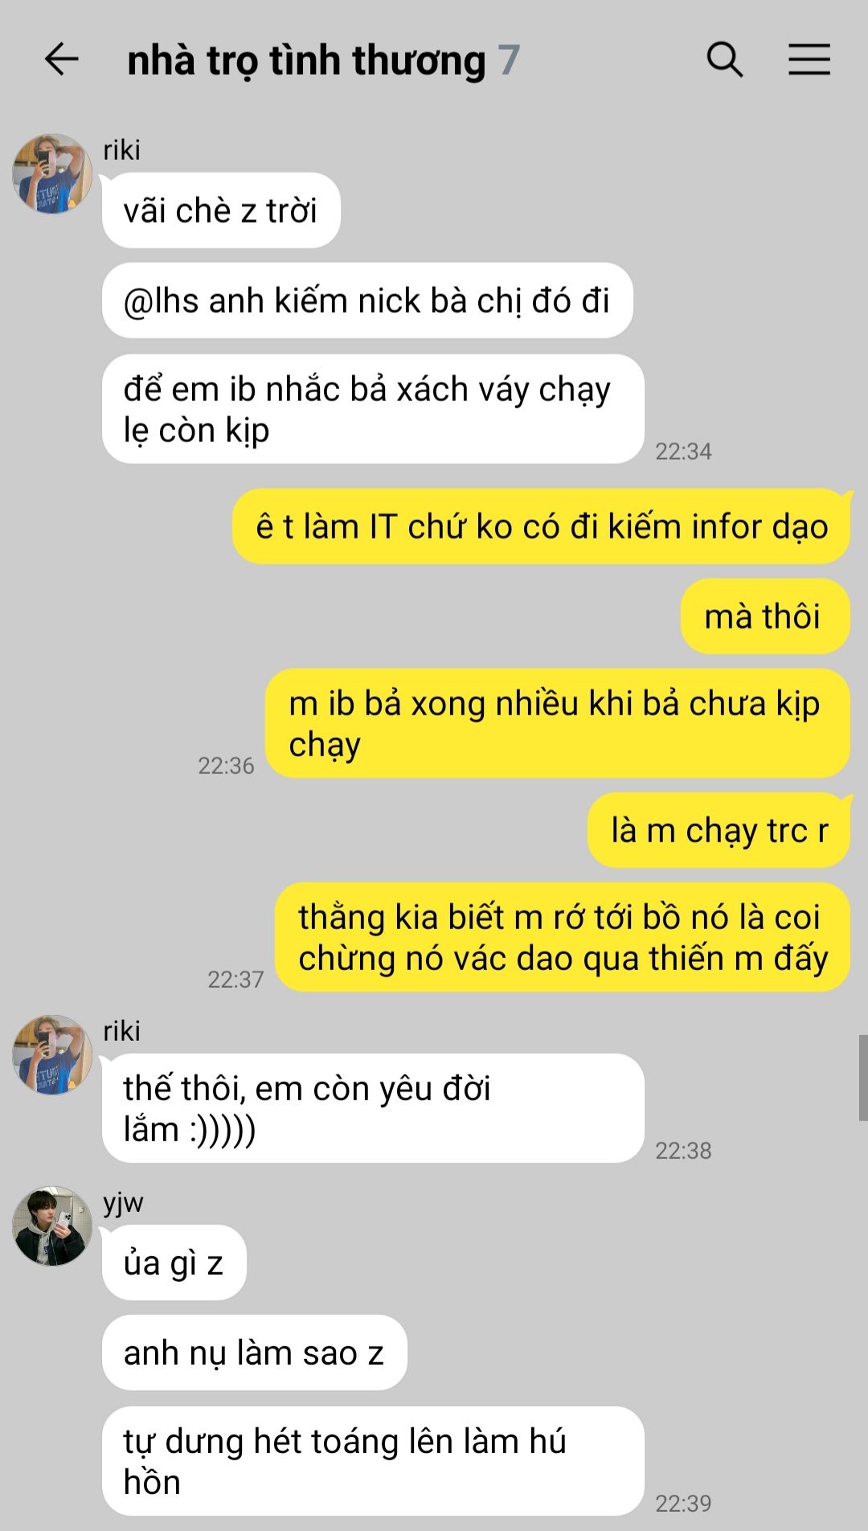Select message 'anh nụ làm sao z'
This screenshot has height=1531, width=868.
click(x=254, y=1353)
